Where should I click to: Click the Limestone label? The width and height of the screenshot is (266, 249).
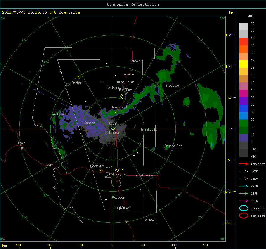tap(56, 114)
